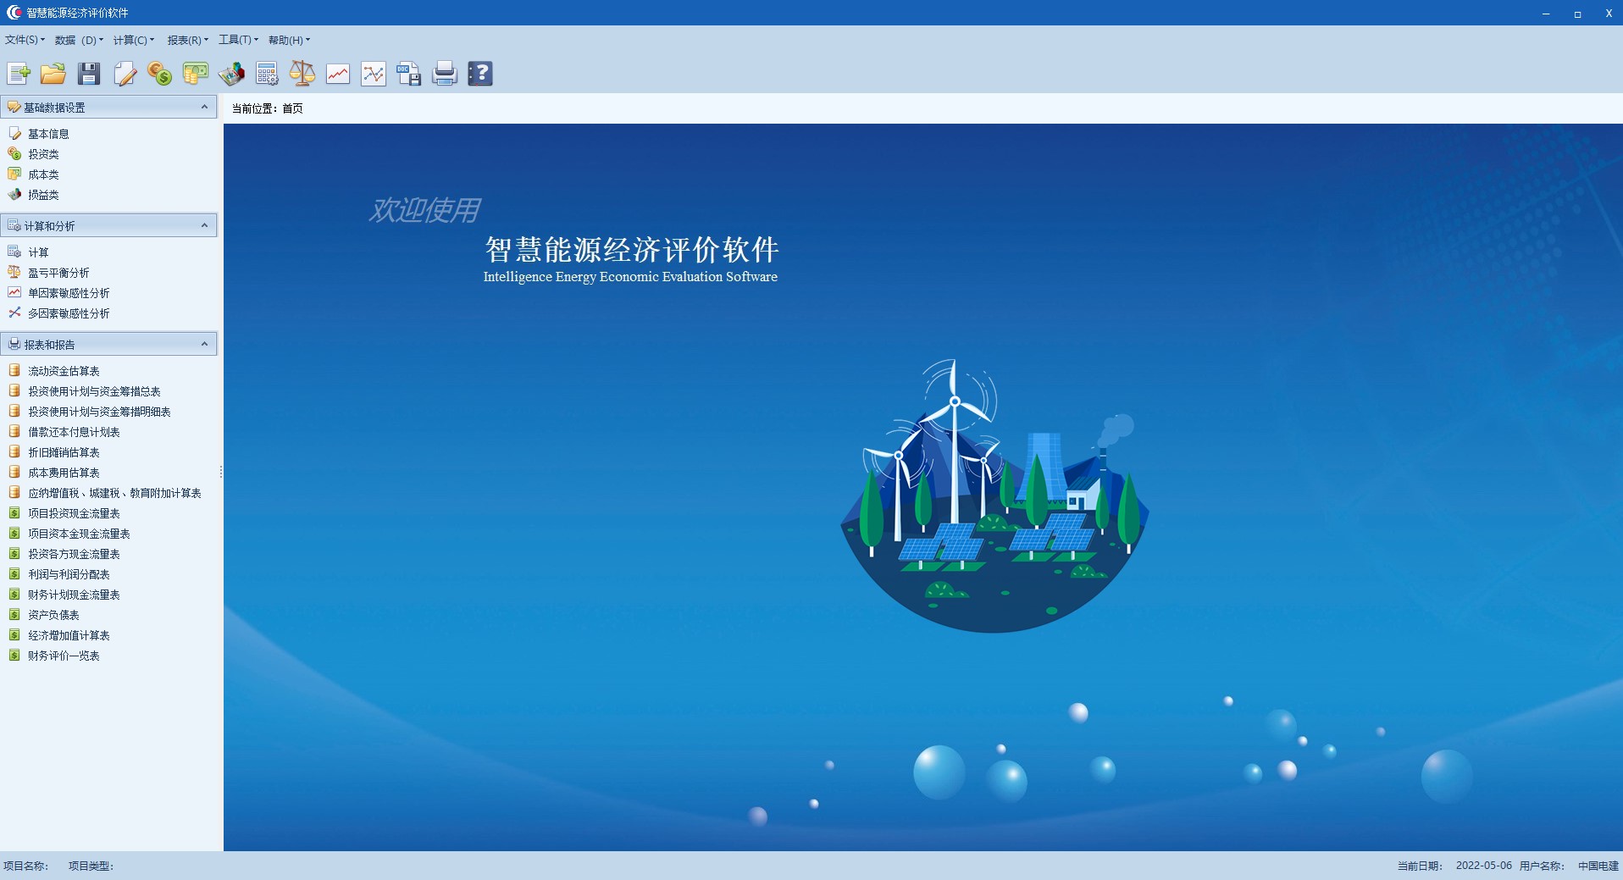The width and height of the screenshot is (1623, 880).
Task: Click the single-line red chart toolbar icon
Action: (338, 74)
